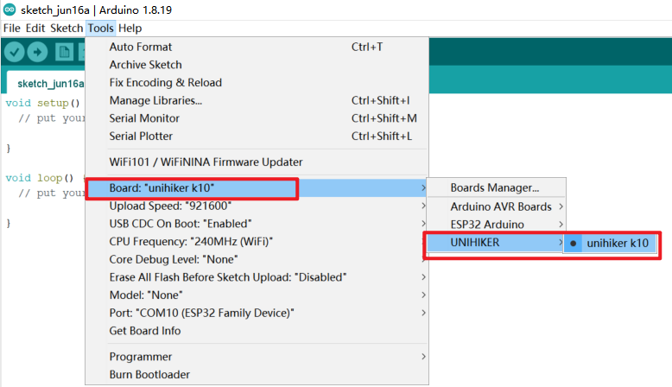Expand the Port: "COM10" submenu
672x387 pixels.
click(257, 313)
